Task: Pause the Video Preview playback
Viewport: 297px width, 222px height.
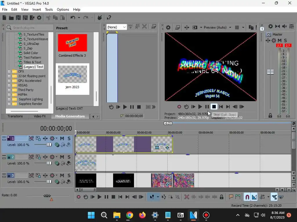Action: [x=207, y=107]
